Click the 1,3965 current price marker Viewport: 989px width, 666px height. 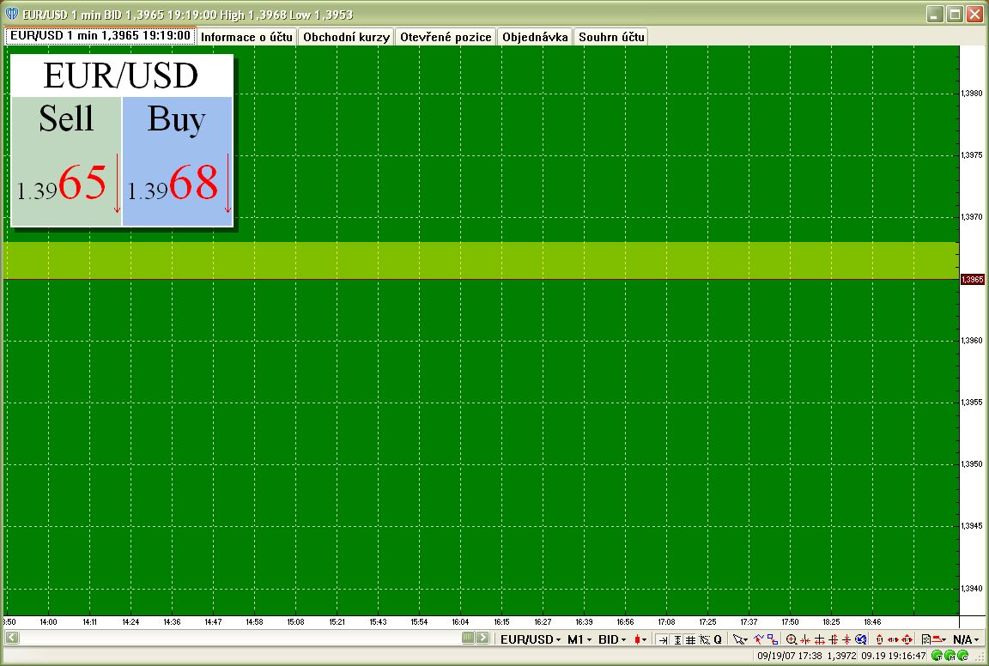pyautogui.click(x=972, y=280)
